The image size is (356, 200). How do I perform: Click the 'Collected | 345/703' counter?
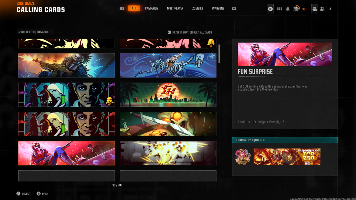(x=34, y=32)
